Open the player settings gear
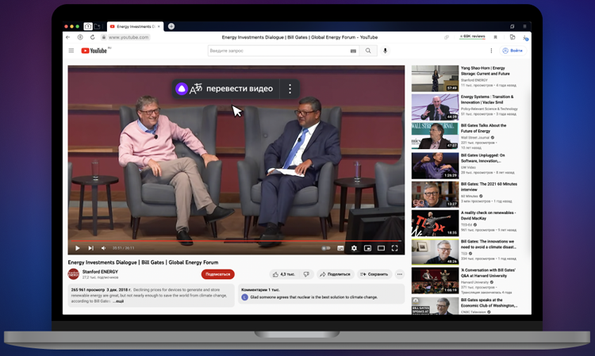Viewport: 595px width, 356px height. 354,248
